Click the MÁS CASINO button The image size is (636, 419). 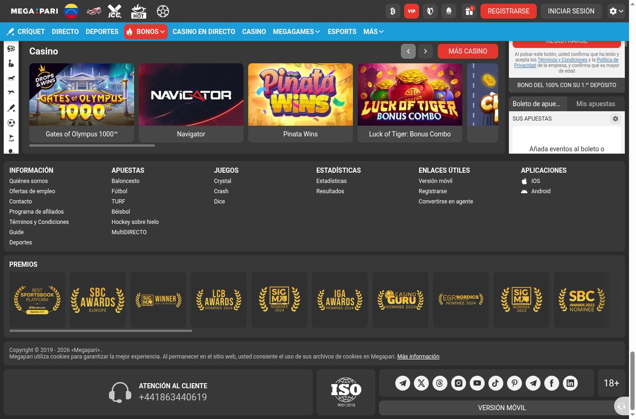[x=468, y=51]
